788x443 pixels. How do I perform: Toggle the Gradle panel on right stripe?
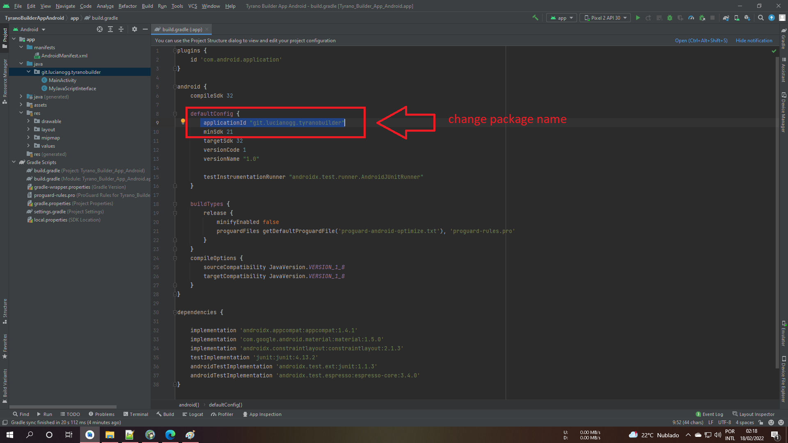[x=783, y=39]
